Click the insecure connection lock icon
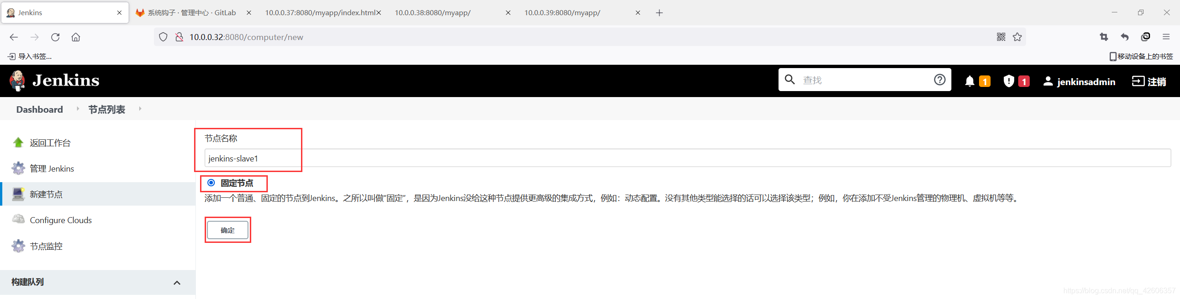Viewport: 1180px width, 299px height. [179, 37]
